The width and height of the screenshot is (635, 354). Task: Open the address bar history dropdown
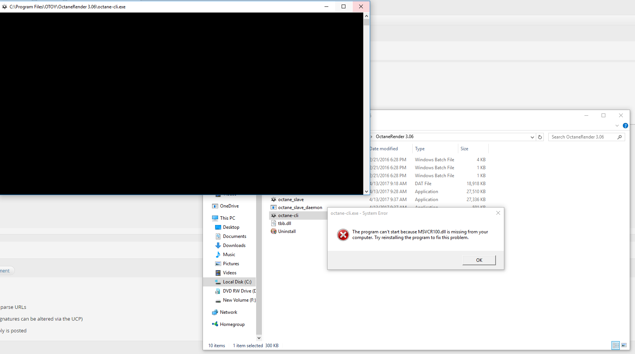click(x=532, y=137)
